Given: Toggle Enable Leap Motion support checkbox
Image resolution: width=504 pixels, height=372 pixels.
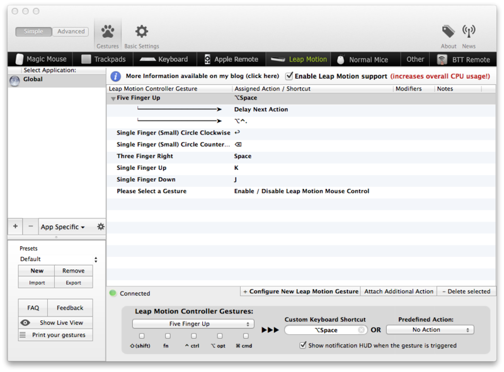Looking at the screenshot, I should (x=289, y=76).
